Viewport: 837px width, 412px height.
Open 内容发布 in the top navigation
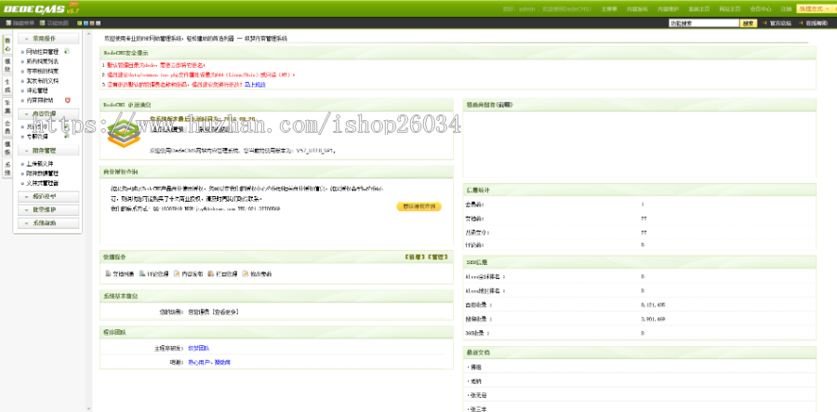637,9
